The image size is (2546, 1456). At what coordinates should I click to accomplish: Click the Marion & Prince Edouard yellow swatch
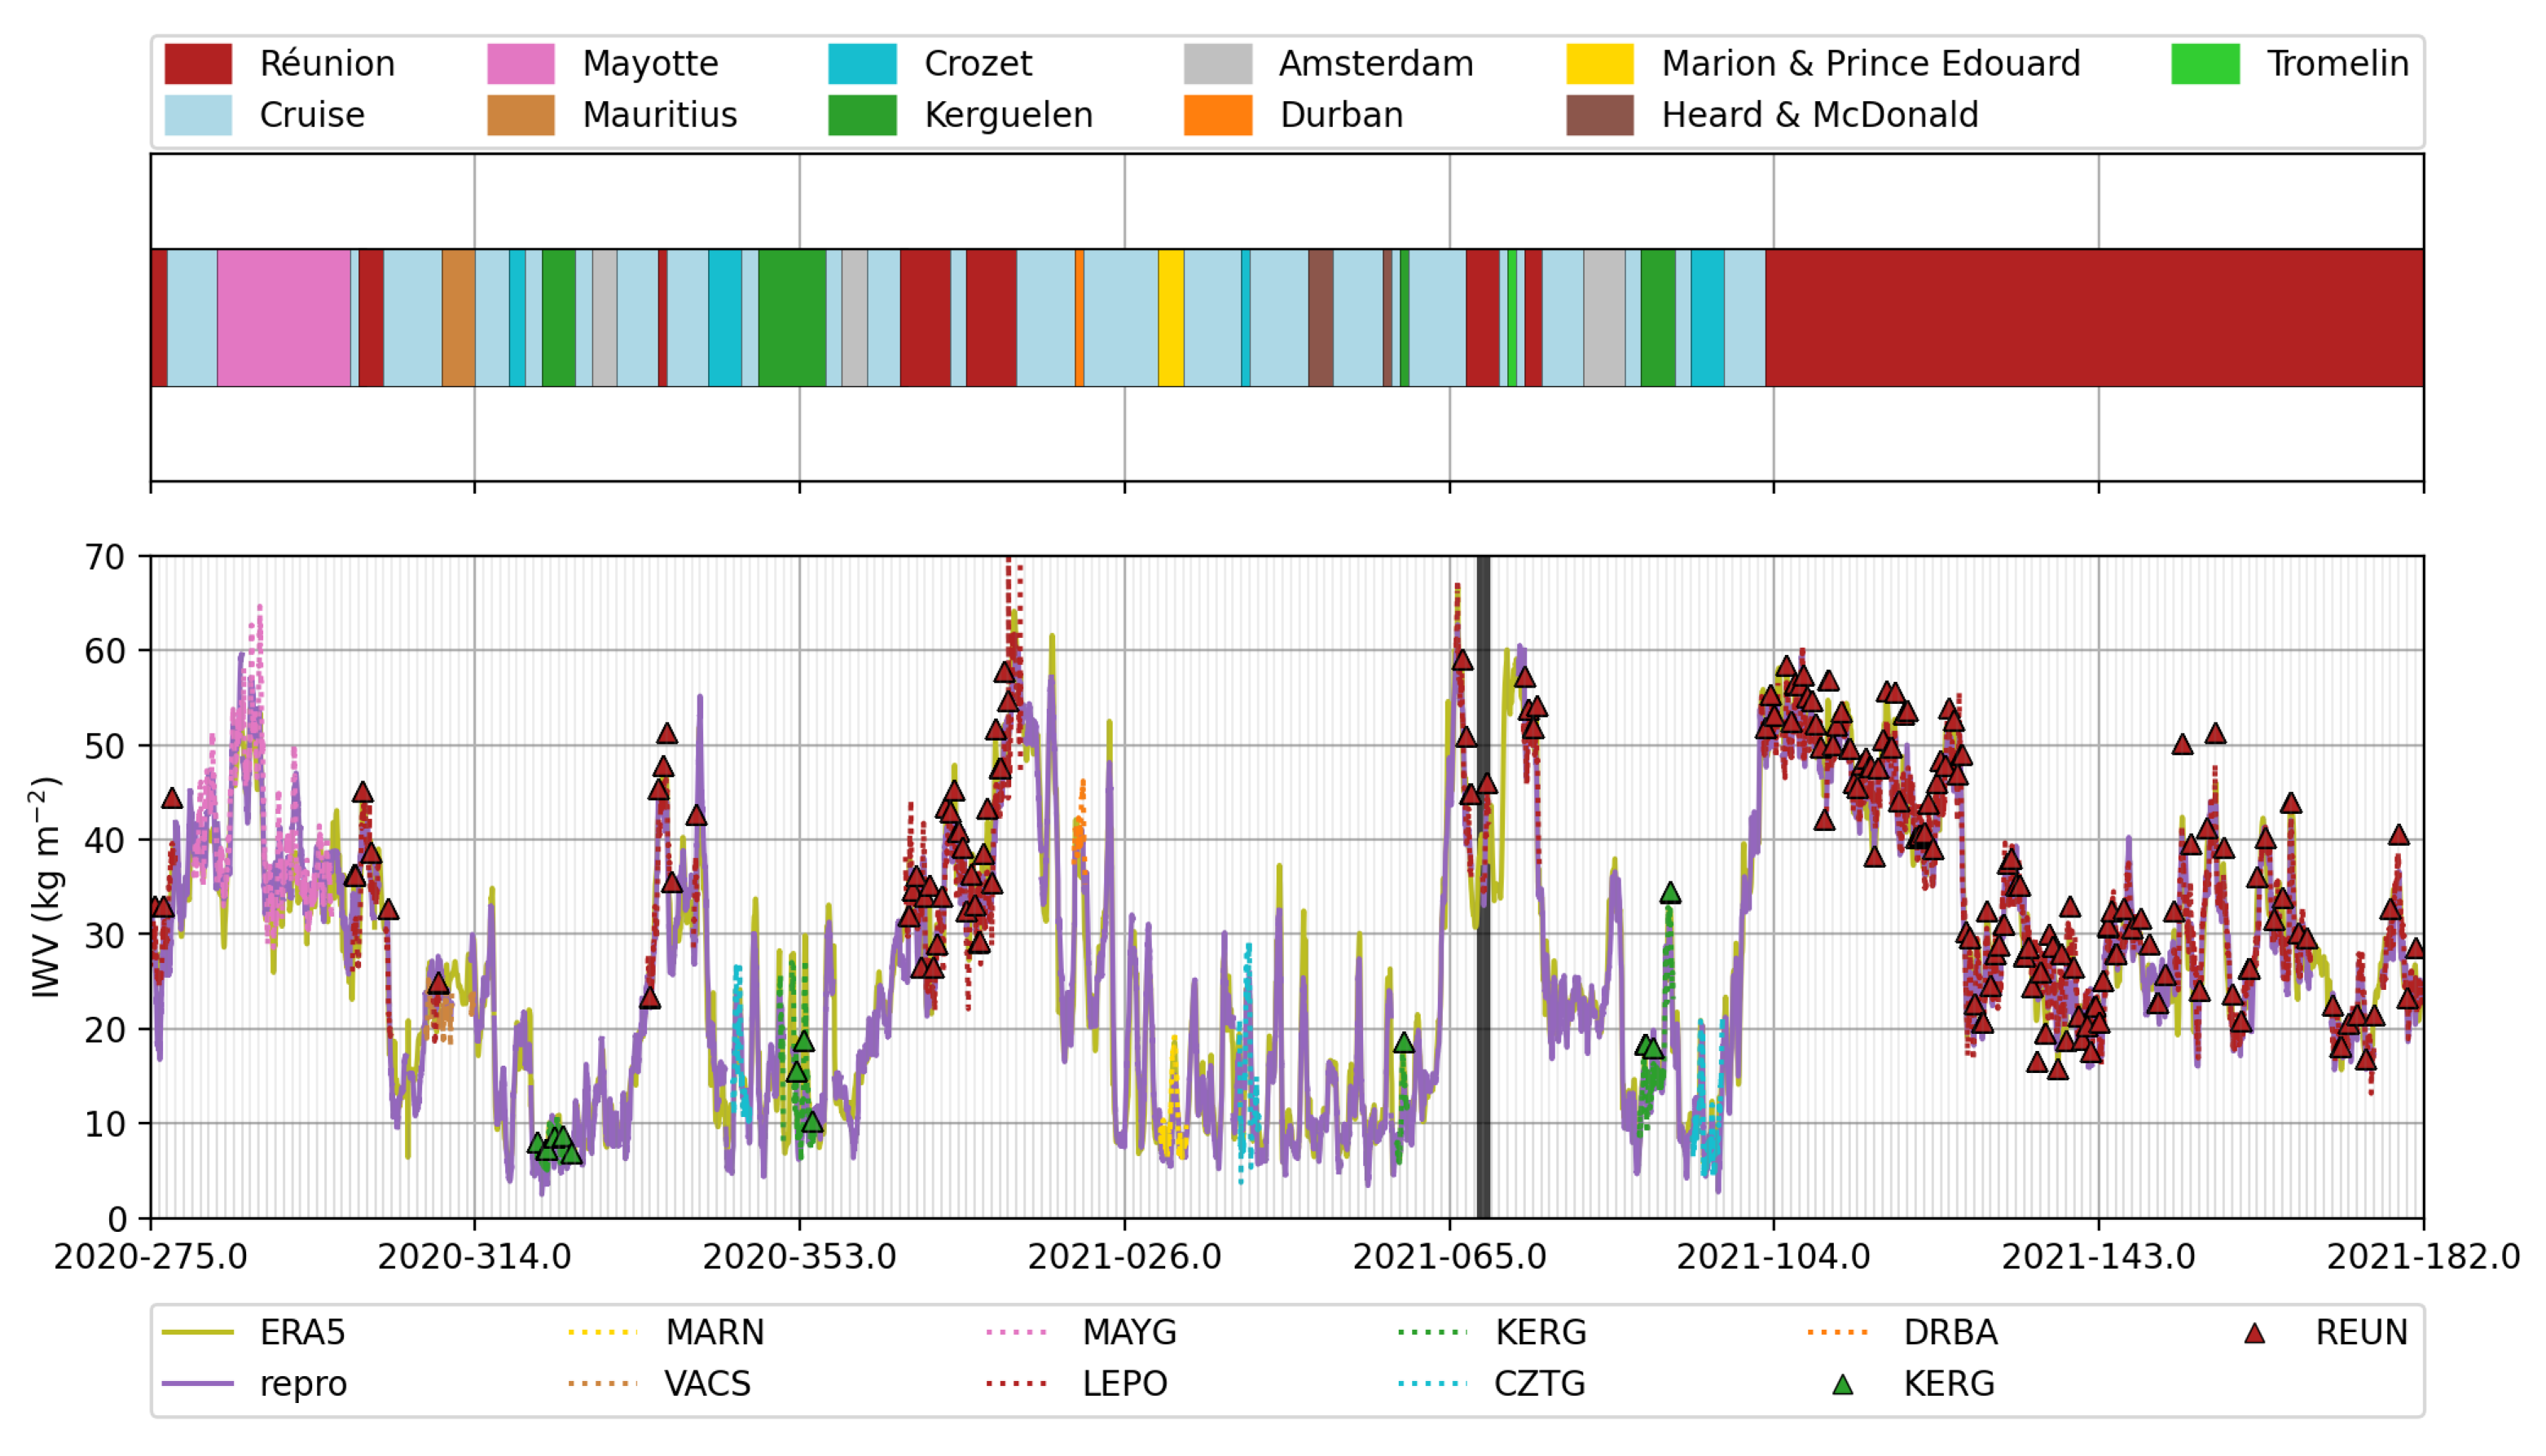(1598, 63)
